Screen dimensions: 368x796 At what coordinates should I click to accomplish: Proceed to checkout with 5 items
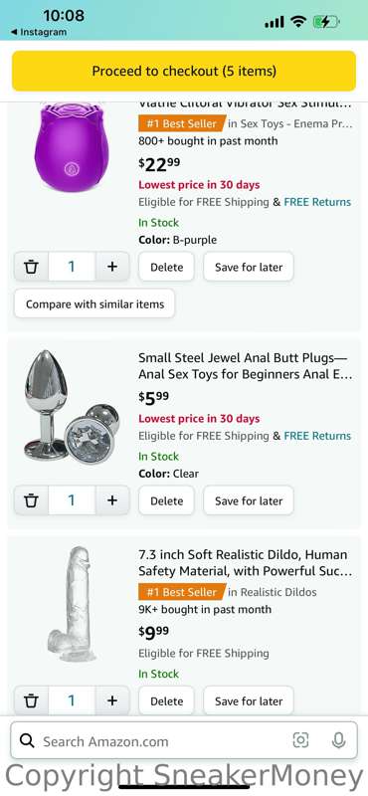(x=184, y=71)
